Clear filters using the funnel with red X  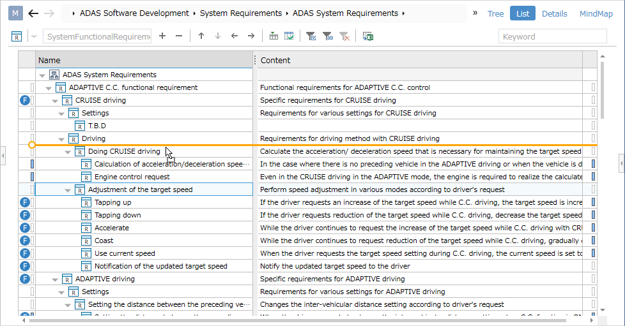[x=344, y=36]
